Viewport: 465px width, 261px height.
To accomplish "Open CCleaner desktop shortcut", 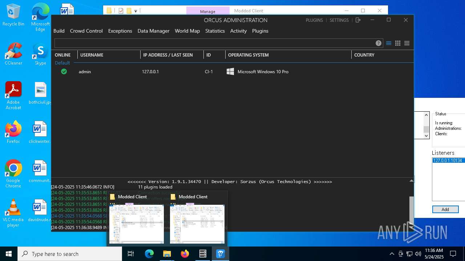I will (x=13, y=54).
